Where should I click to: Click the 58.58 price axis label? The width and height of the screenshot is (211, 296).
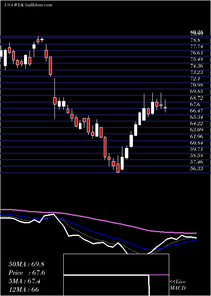point(197,156)
